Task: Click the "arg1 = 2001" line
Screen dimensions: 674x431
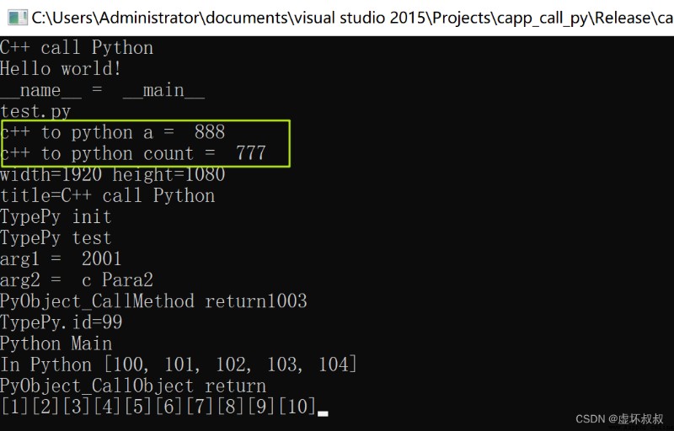Action: [x=61, y=259]
